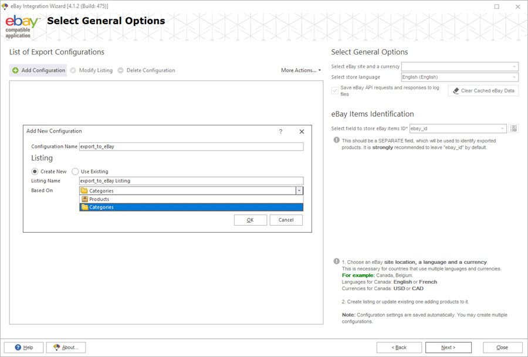Click the List of Export Configurations heading
528x357 pixels.
point(57,52)
